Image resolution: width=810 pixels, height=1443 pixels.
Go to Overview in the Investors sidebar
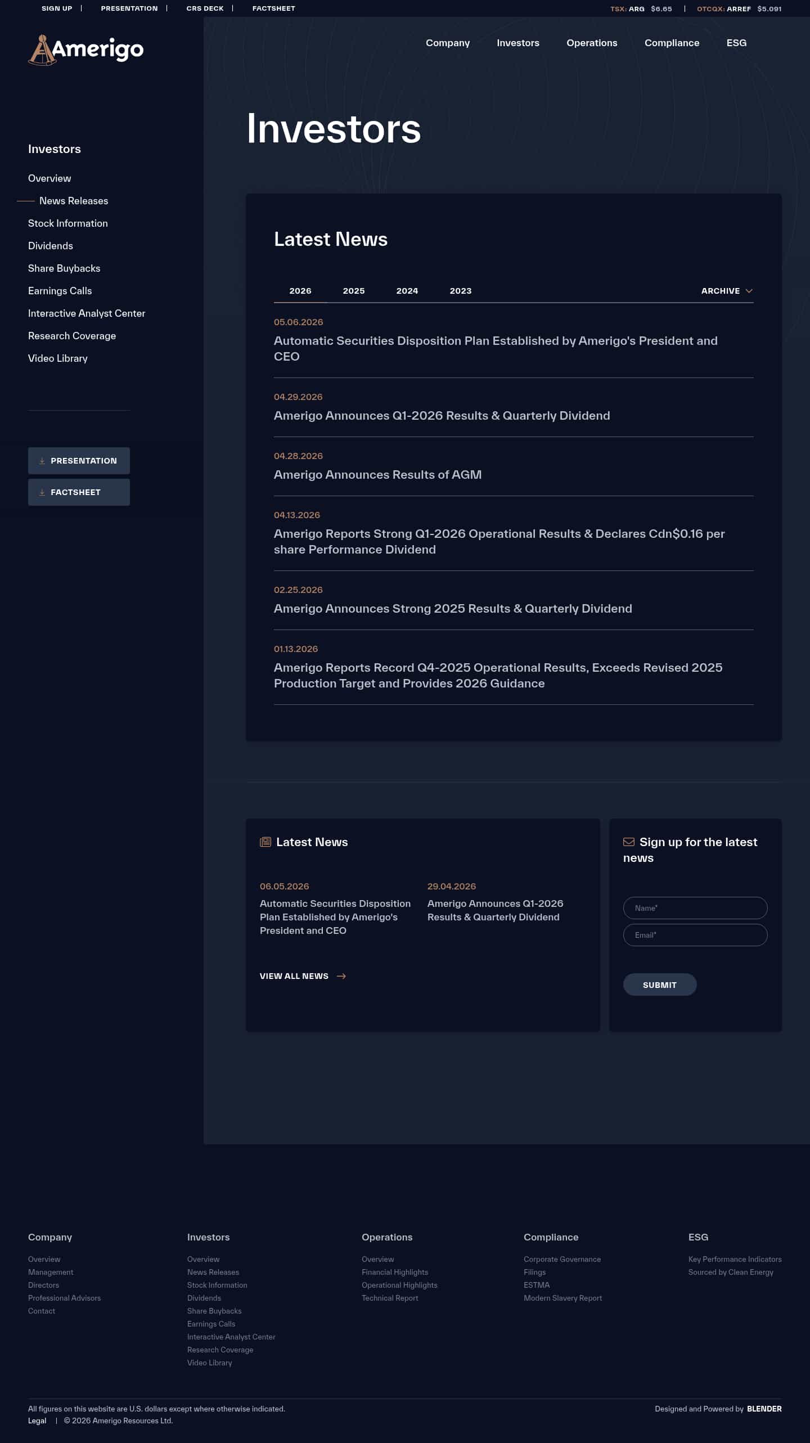(49, 178)
